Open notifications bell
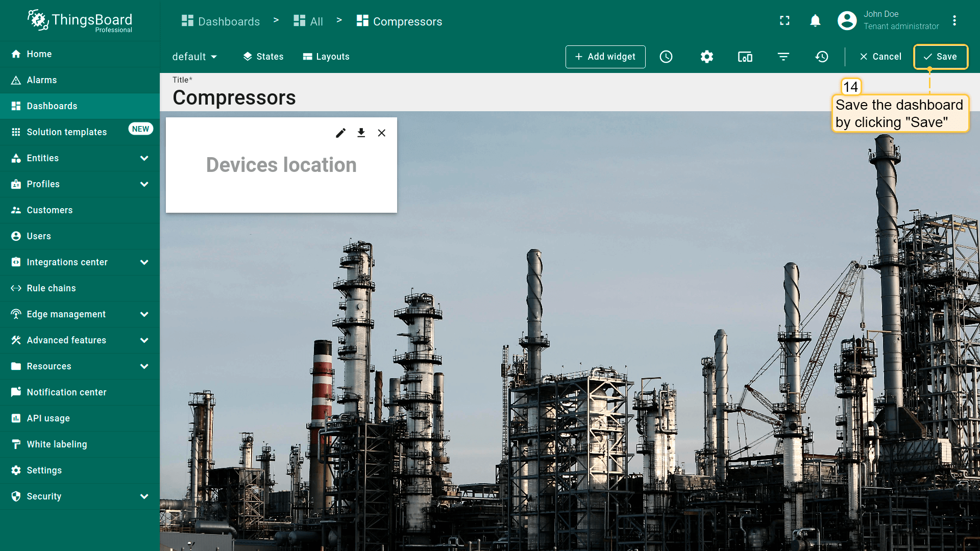The width and height of the screenshot is (980, 551). point(815,20)
